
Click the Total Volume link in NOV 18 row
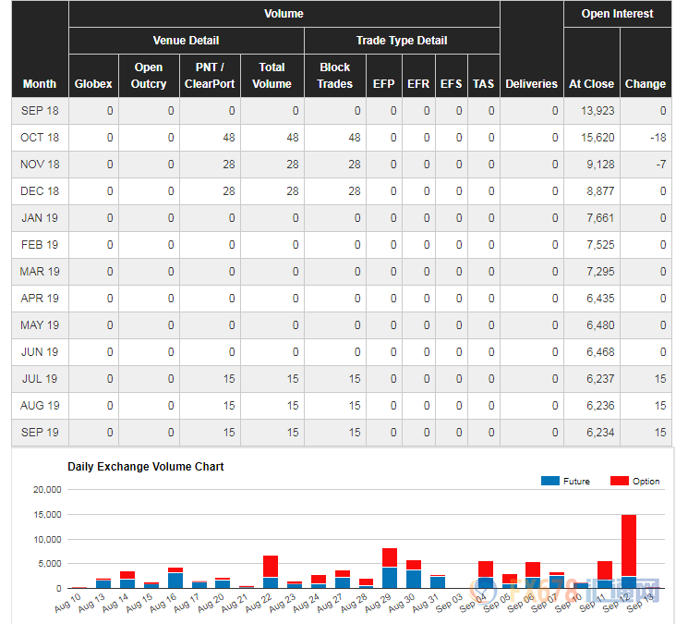(292, 165)
